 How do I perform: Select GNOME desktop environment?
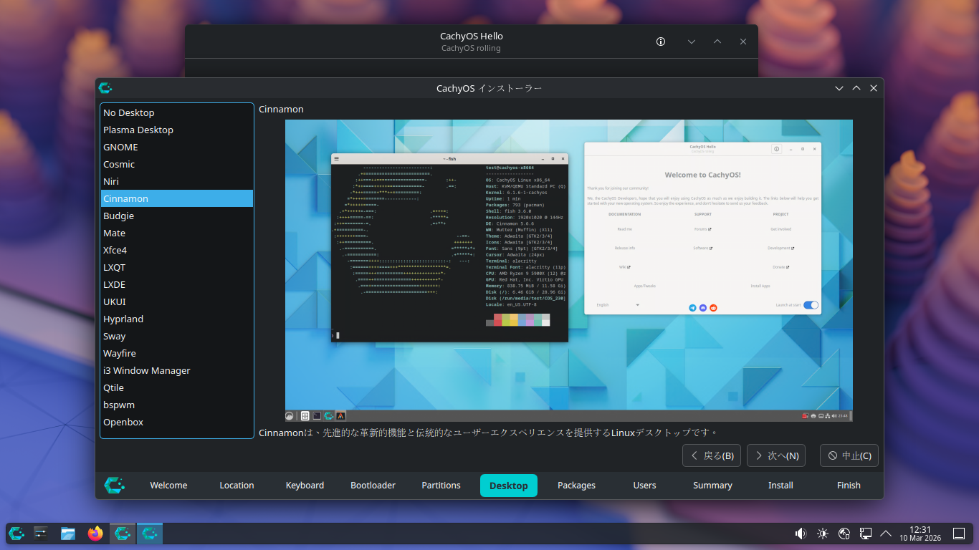[x=177, y=147]
